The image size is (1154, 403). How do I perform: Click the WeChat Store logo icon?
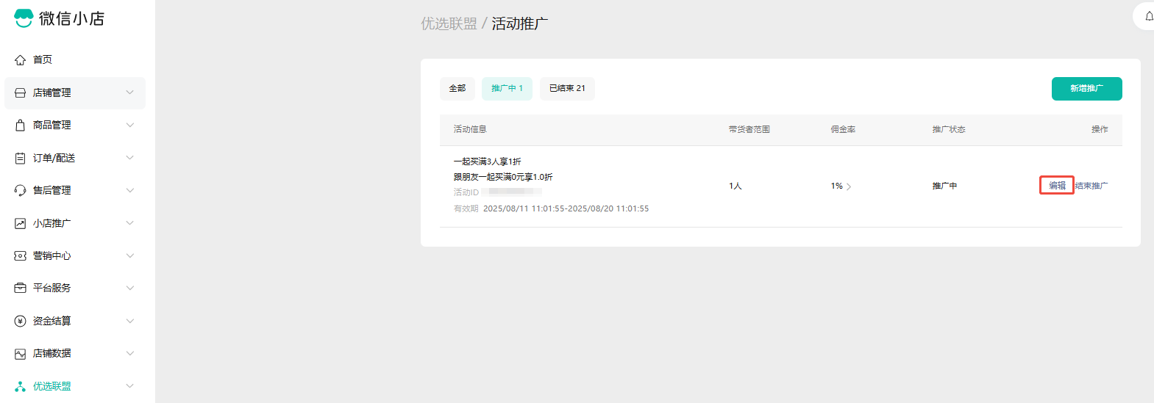coord(24,18)
